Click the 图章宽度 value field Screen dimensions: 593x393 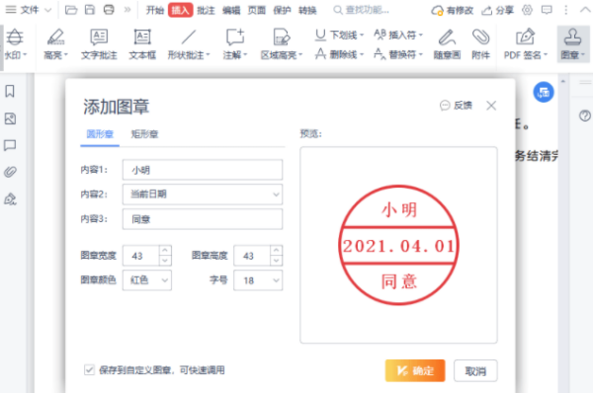[x=140, y=256]
